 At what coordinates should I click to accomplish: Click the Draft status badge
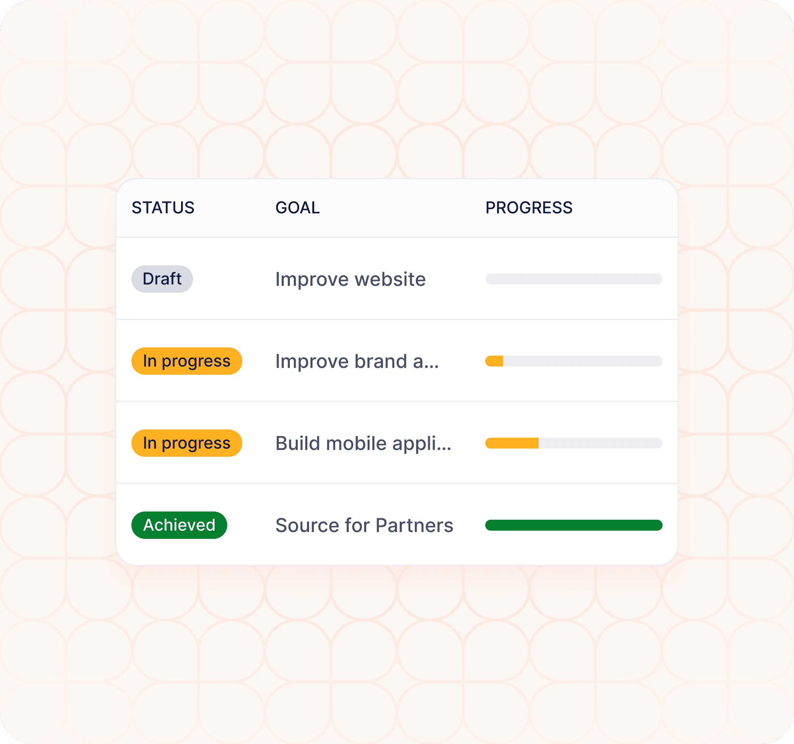[x=162, y=279]
